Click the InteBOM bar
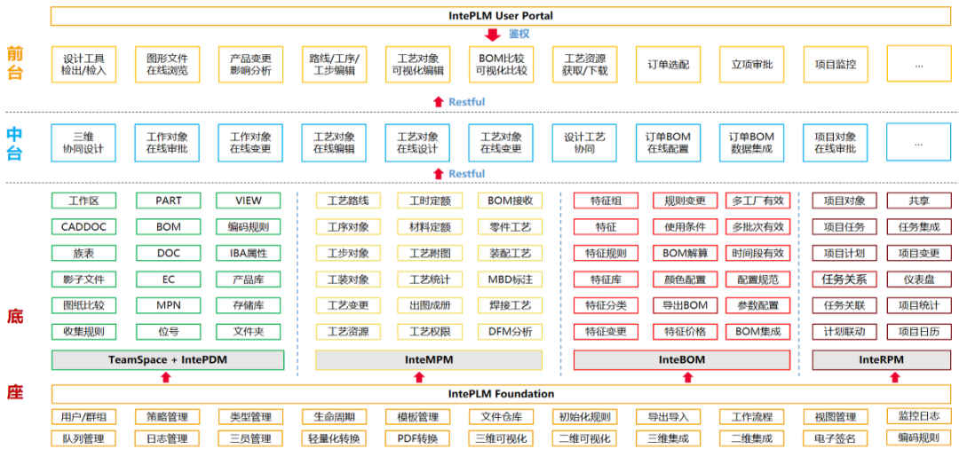Viewport: 959px width, 449px height. 682,359
